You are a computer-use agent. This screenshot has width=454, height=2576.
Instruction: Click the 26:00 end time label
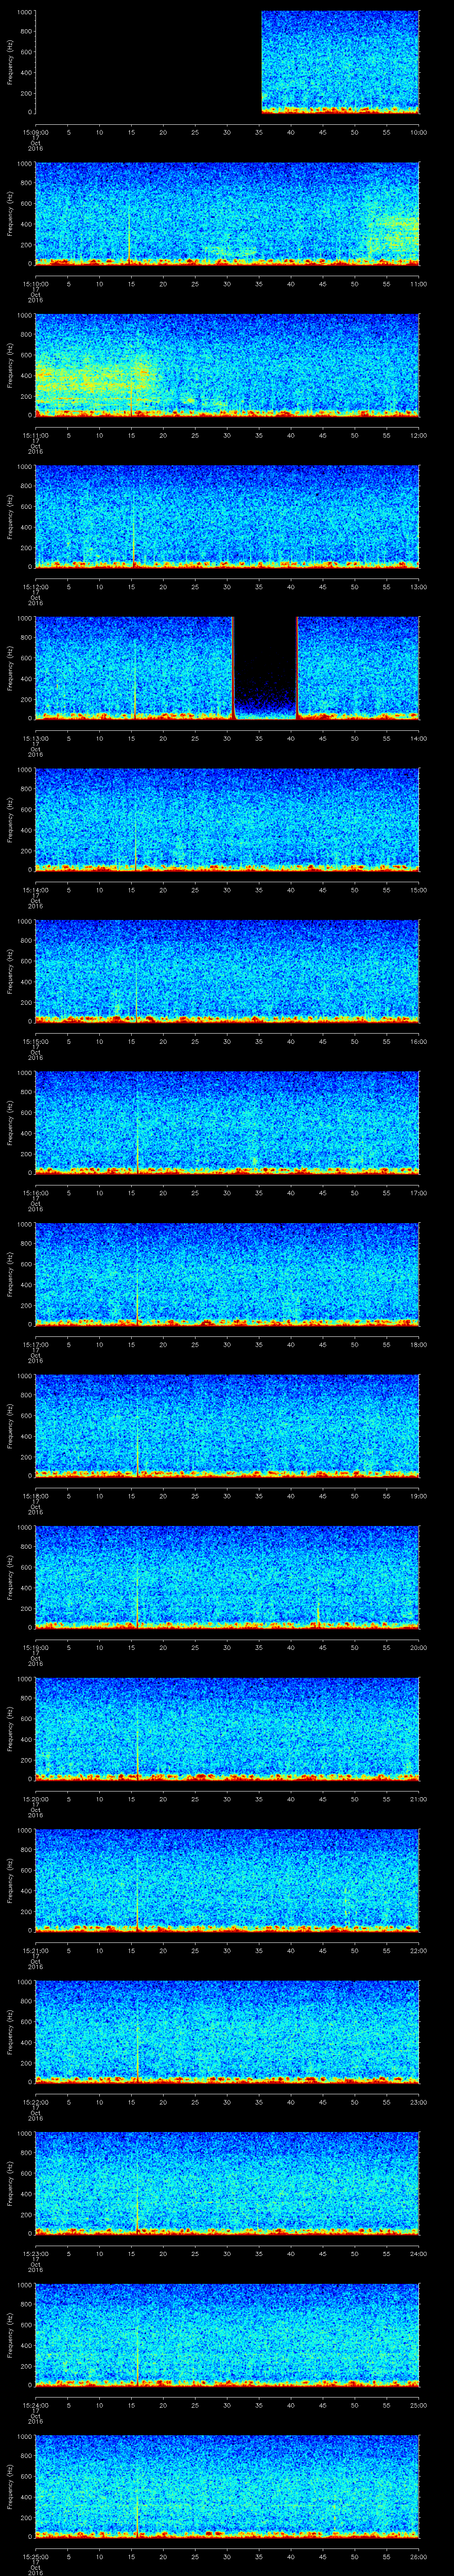click(418, 2555)
